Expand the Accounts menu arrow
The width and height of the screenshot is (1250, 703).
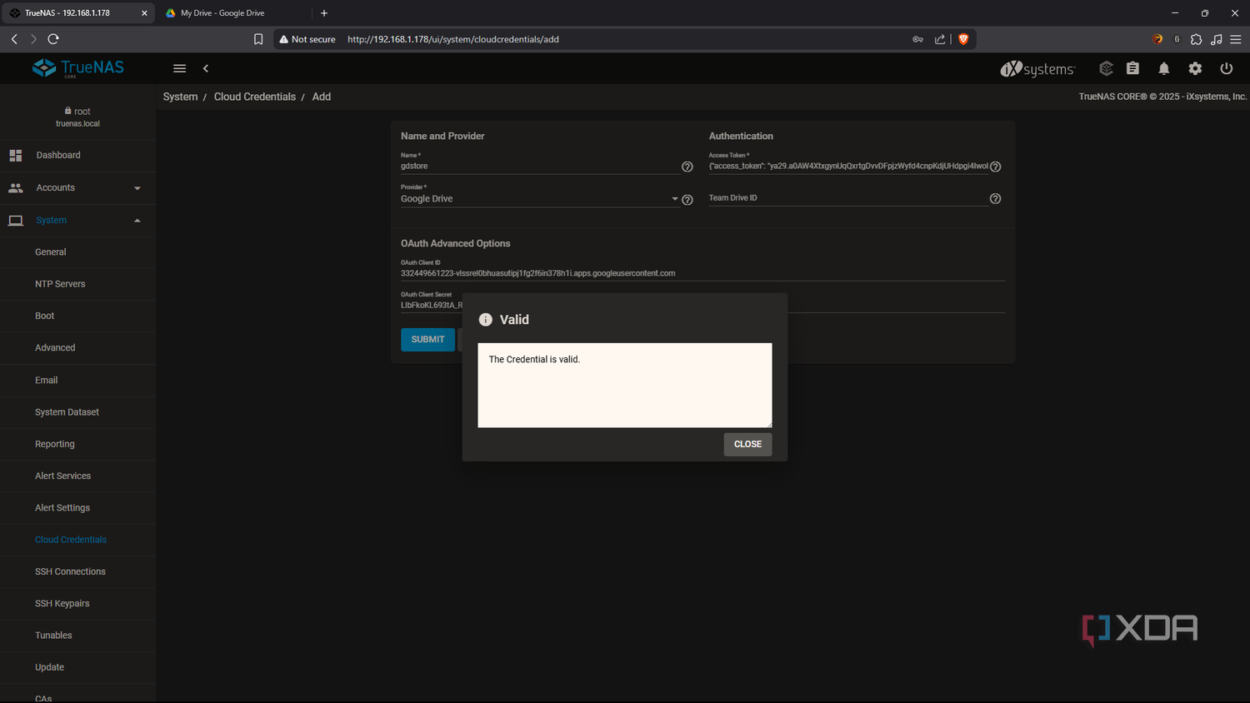pyautogui.click(x=137, y=188)
